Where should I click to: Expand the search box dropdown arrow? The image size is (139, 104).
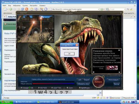[125, 9]
